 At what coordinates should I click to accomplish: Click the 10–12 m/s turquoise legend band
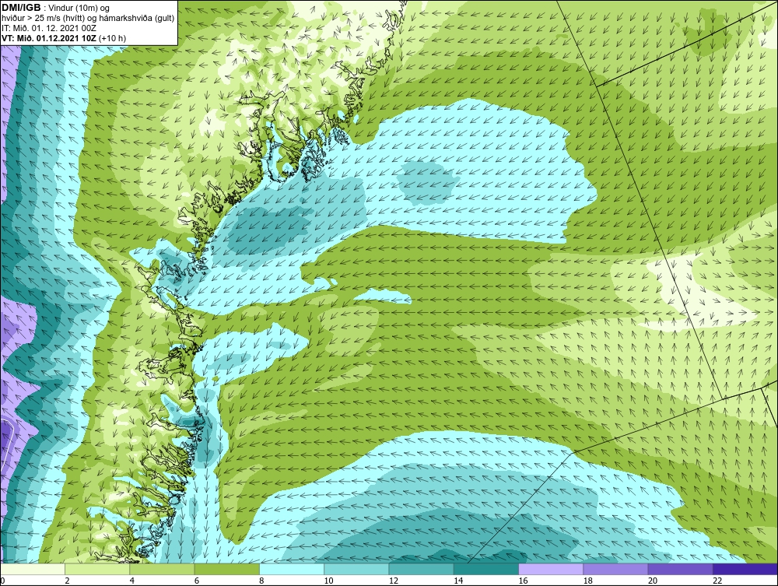tap(356, 569)
